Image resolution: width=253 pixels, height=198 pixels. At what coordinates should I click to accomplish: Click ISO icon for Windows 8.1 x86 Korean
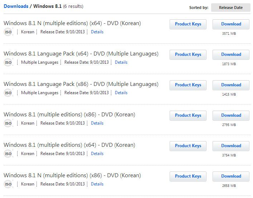coord(8,123)
